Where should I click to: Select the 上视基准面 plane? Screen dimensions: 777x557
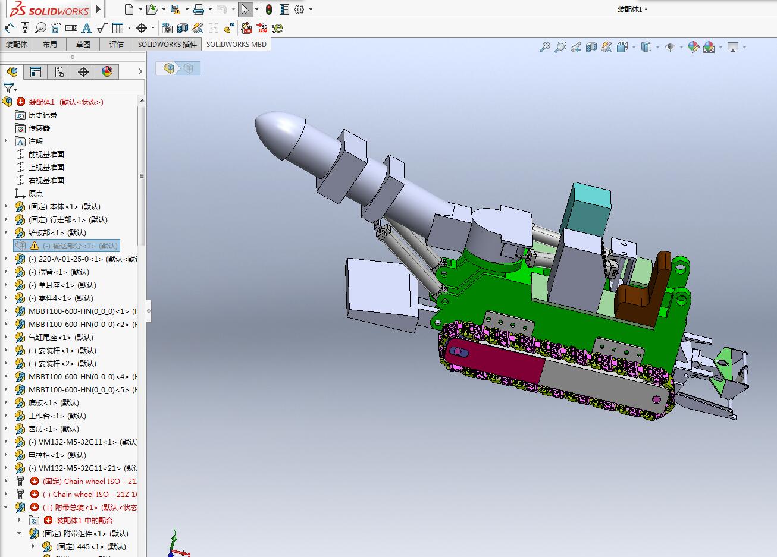[x=46, y=167]
